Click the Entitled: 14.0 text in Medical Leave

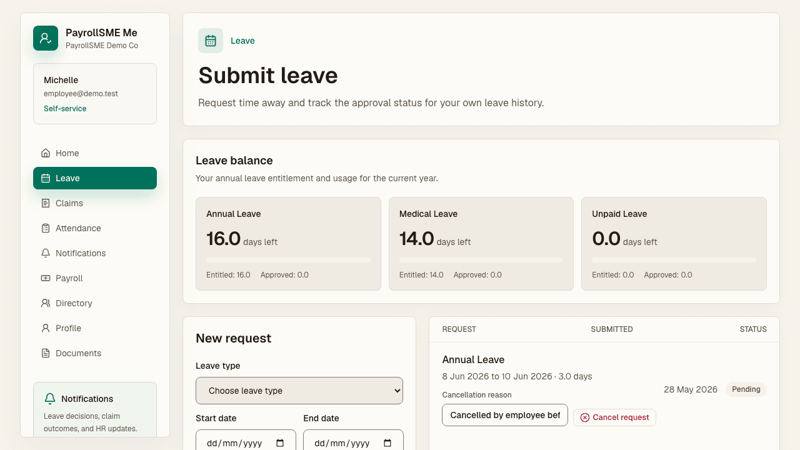click(x=421, y=275)
